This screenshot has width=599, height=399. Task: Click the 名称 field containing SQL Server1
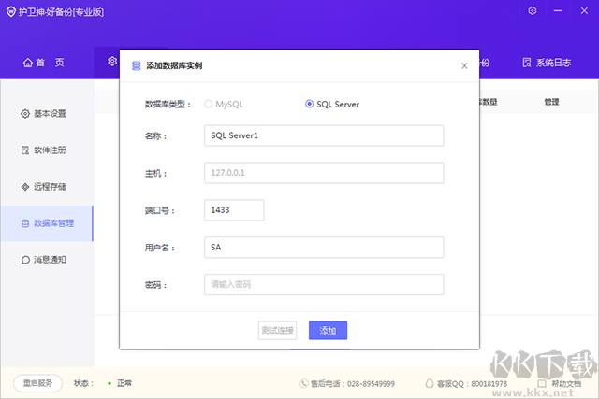point(324,135)
